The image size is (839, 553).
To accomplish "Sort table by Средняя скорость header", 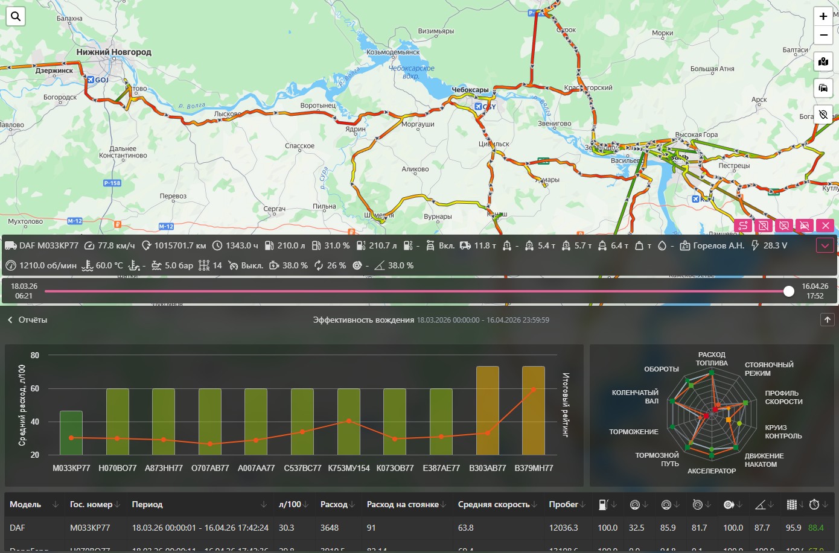I will point(493,505).
